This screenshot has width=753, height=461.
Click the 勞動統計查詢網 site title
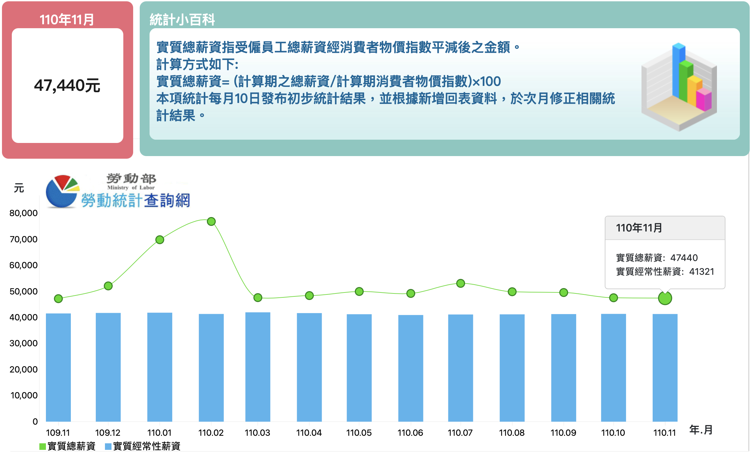pos(135,200)
